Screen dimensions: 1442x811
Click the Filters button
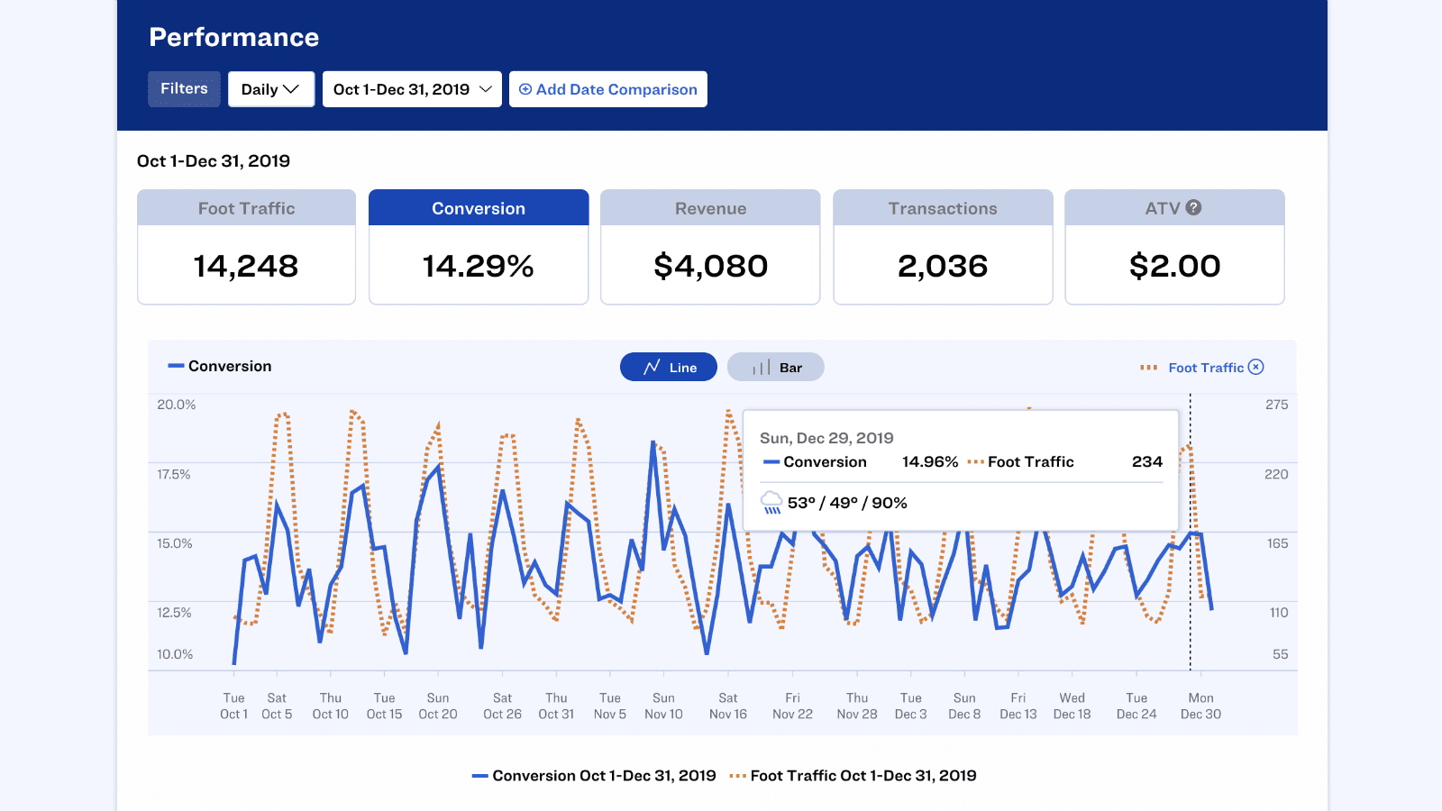coord(184,88)
